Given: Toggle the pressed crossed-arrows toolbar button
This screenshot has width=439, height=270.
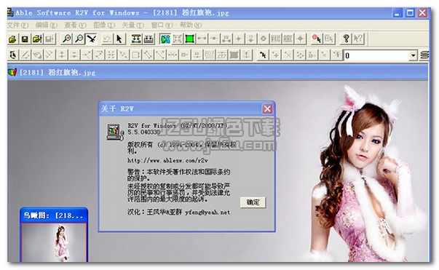Looking at the screenshot, I should pyautogui.click(x=91, y=39).
